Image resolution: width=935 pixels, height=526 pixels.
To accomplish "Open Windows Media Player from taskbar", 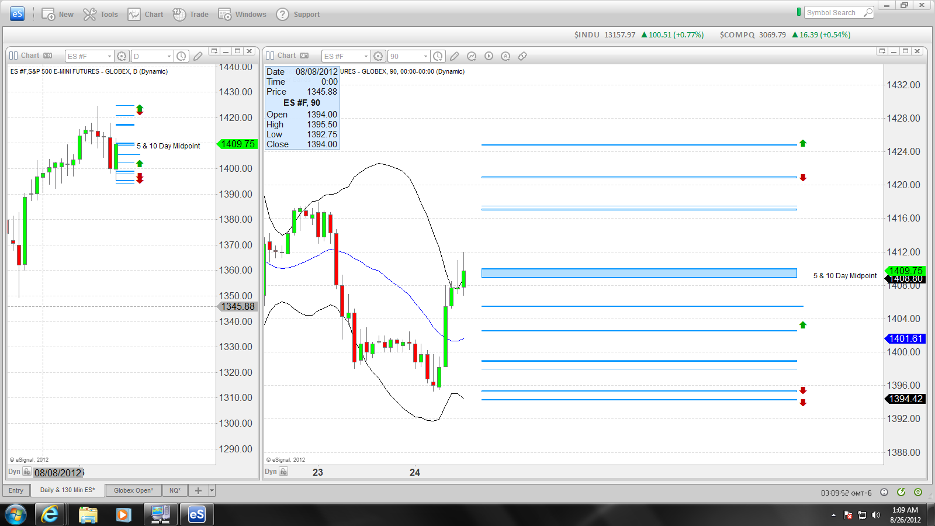I will pos(123,515).
